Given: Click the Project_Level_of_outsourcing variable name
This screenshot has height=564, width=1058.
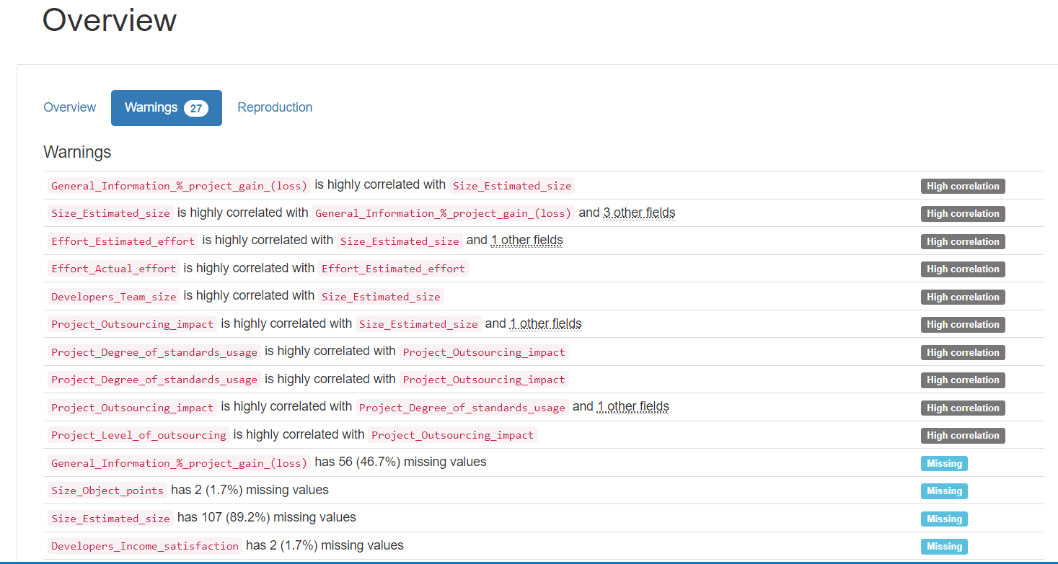Looking at the screenshot, I should point(138,435).
